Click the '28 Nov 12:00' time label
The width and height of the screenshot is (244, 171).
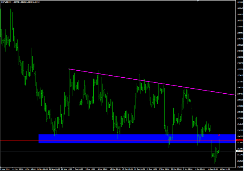coord(67,169)
